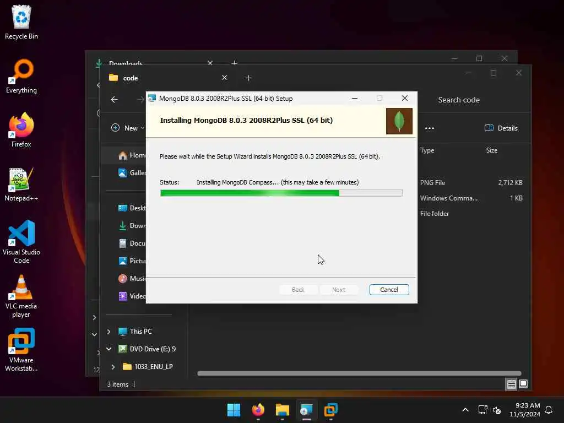Switch to the Downloads tab in the back window
Image resolution: width=564 pixels, height=423 pixels.
126,63
